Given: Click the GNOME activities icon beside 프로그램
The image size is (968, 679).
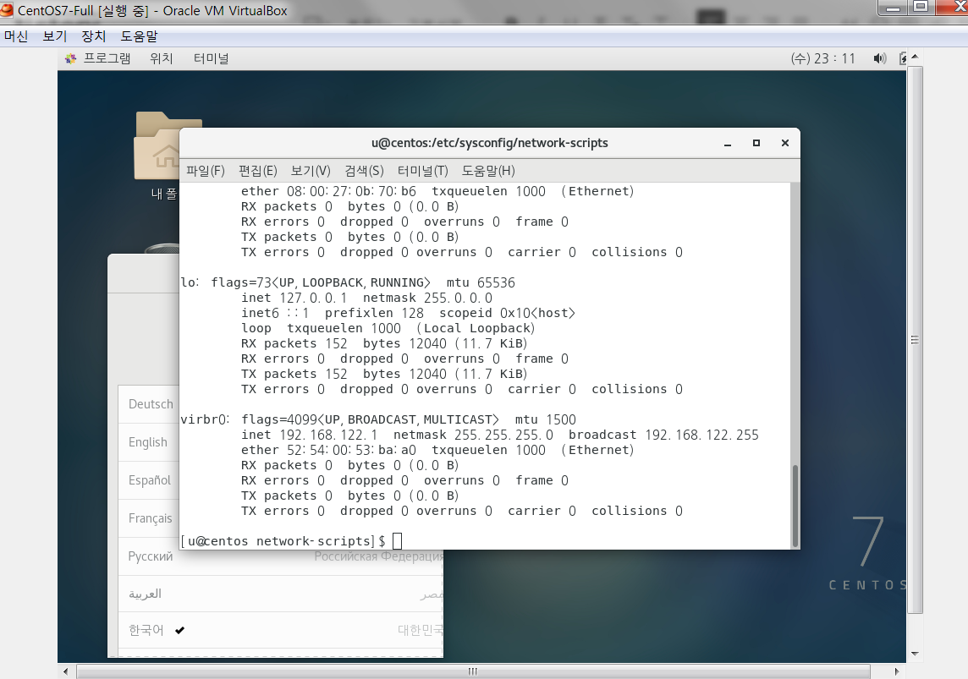Looking at the screenshot, I should point(71,58).
